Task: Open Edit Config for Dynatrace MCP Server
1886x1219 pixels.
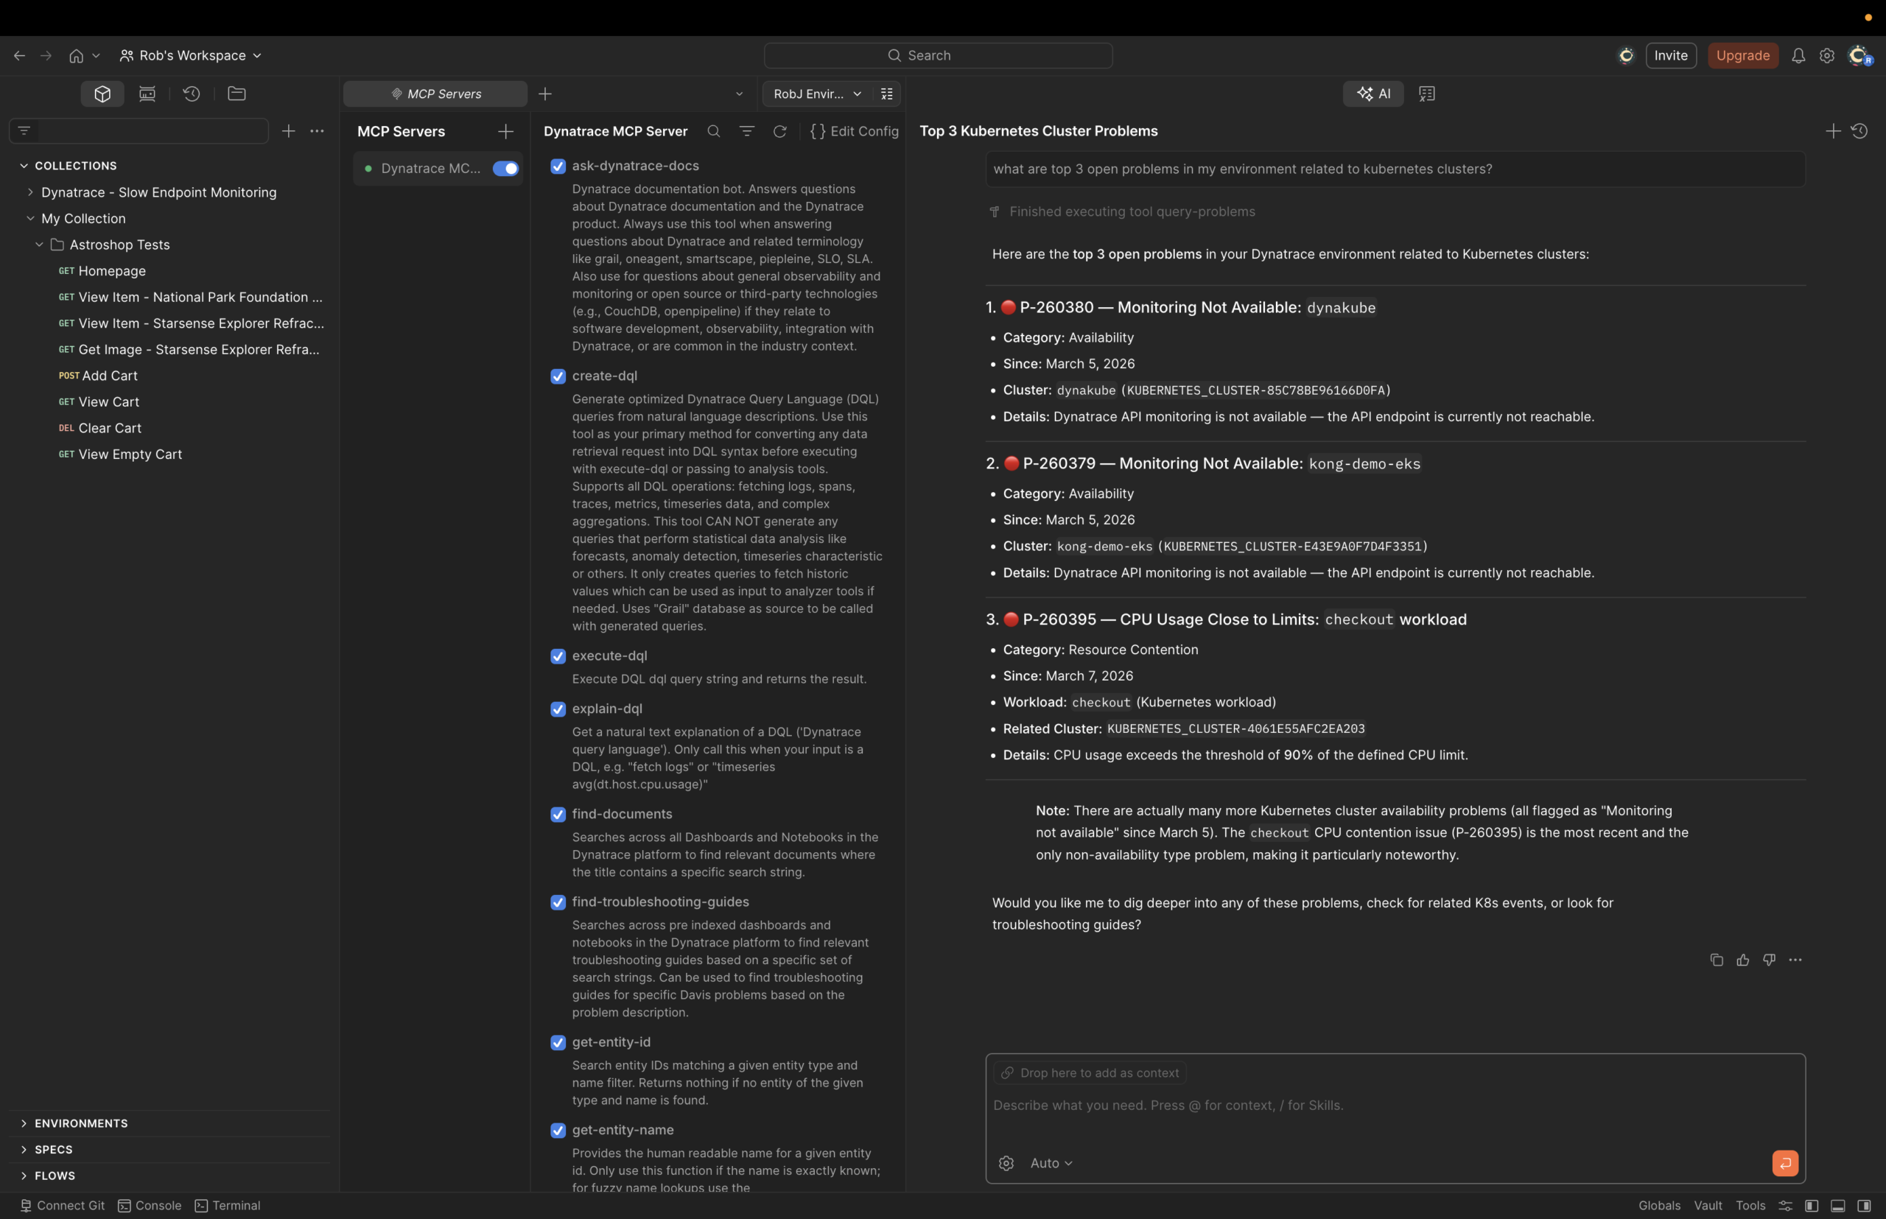Action: coord(855,131)
